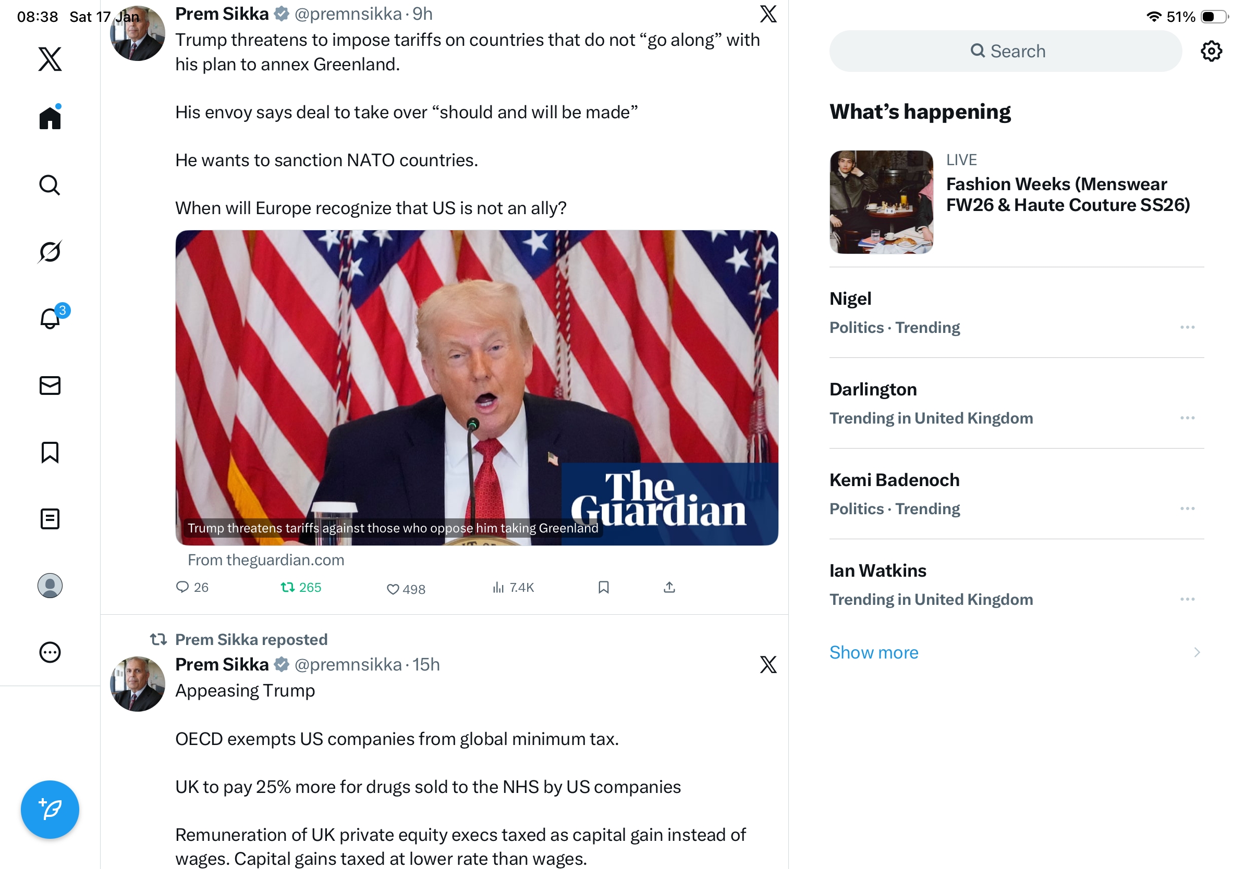Share the Greenland tariff post
Screen dimensions: 1245x869
coord(669,587)
